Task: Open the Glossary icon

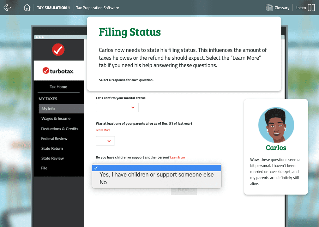Action: tap(269, 7)
